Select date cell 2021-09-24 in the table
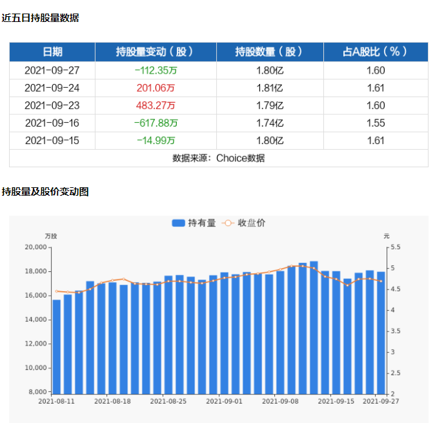 point(52,88)
